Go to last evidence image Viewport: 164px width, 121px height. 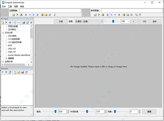click(x=37, y=15)
